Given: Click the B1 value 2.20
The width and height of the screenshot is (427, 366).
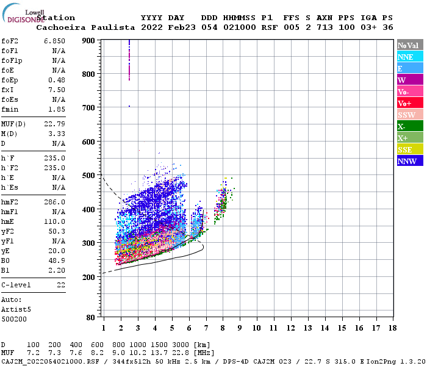Looking at the screenshot, I should 57,270.
